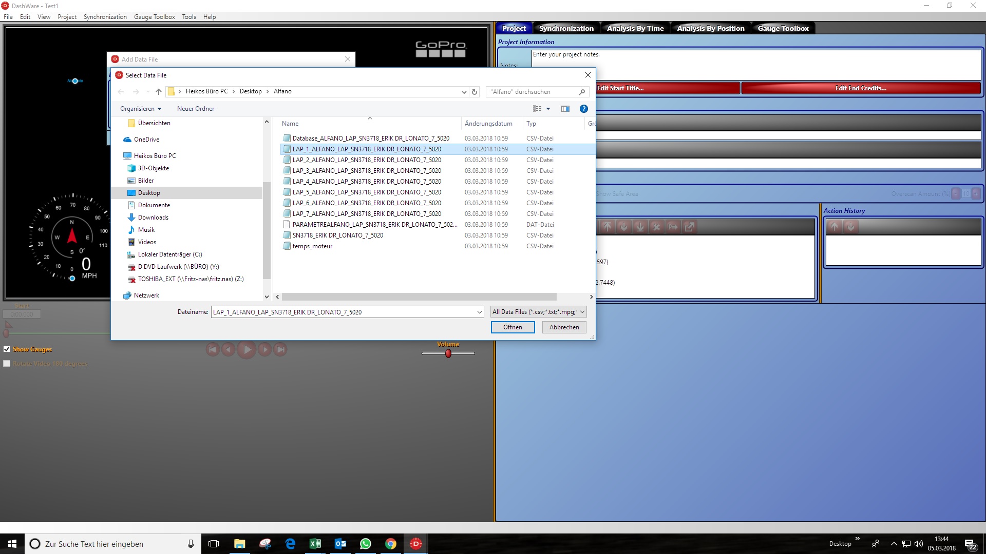Click the move-down arrow in gauge list toolbar
This screenshot has height=554, width=986.
pos(623,227)
